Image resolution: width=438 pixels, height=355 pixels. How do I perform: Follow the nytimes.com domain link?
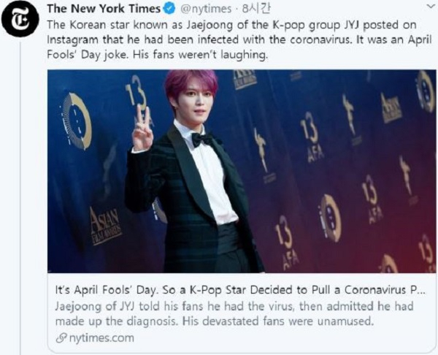coord(101,338)
